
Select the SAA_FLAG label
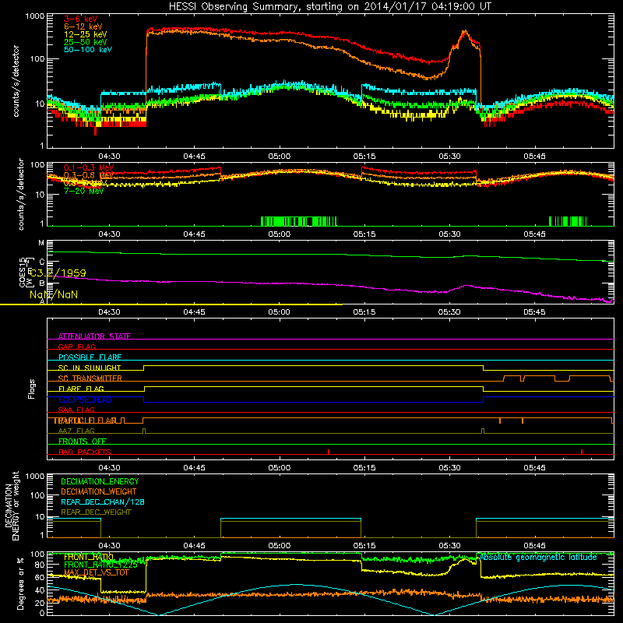point(76,410)
